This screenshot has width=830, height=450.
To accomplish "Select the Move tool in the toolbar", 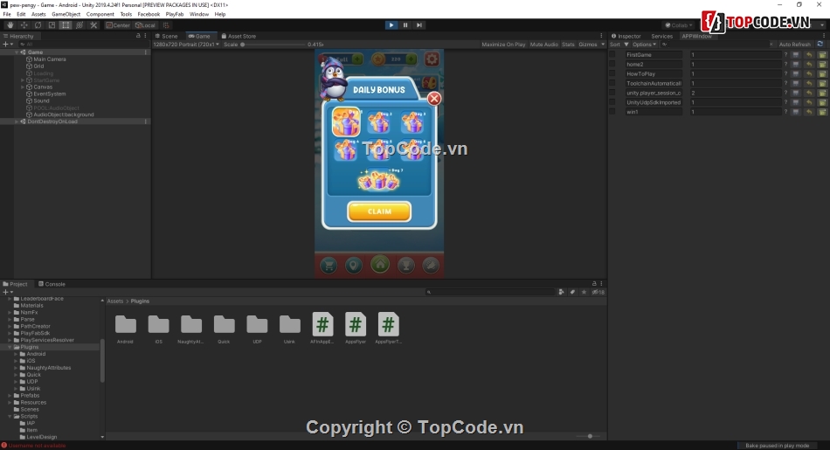I will pyautogui.click(x=24, y=24).
